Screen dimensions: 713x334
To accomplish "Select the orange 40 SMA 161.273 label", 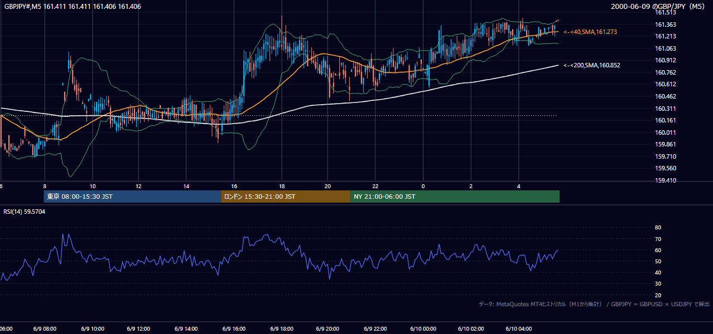I will [x=590, y=32].
